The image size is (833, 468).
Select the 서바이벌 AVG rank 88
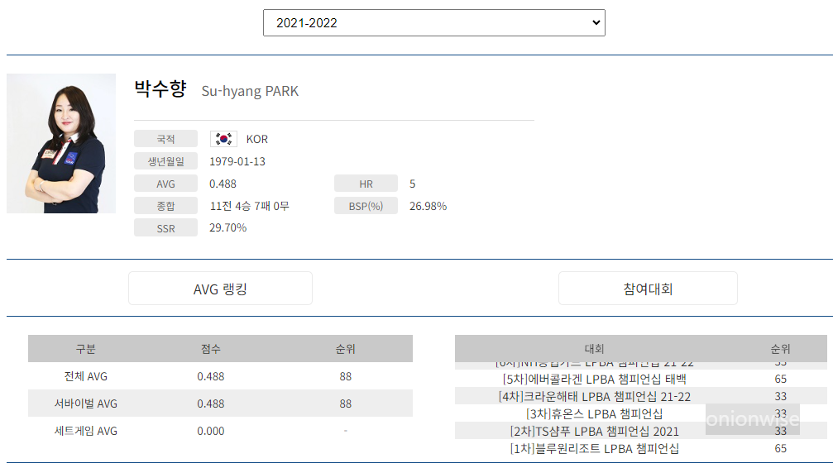point(345,404)
